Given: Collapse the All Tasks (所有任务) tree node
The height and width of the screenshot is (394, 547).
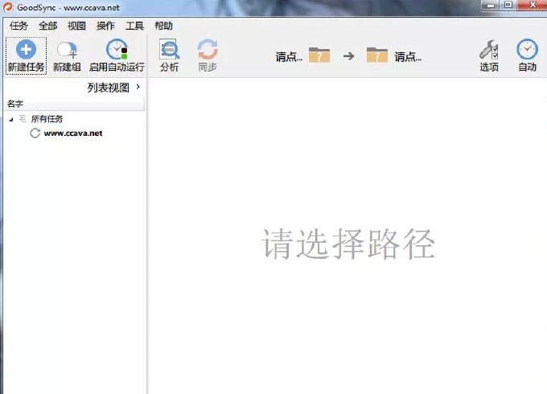Looking at the screenshot, I should pos(11,119).
